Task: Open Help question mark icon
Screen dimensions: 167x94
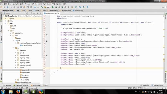Action: (87, 7)
